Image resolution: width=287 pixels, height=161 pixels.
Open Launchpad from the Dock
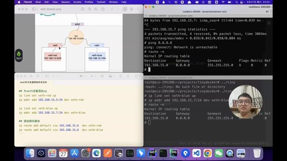(52, 153)
